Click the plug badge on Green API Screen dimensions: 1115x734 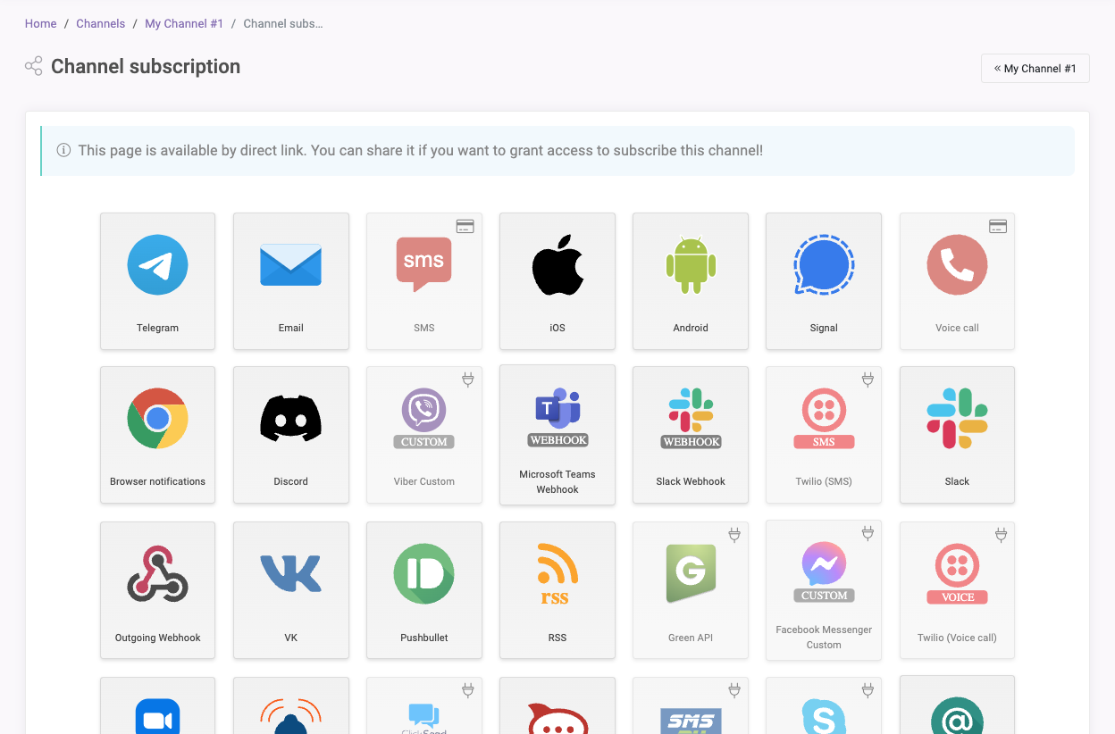[x=734, y=535]
